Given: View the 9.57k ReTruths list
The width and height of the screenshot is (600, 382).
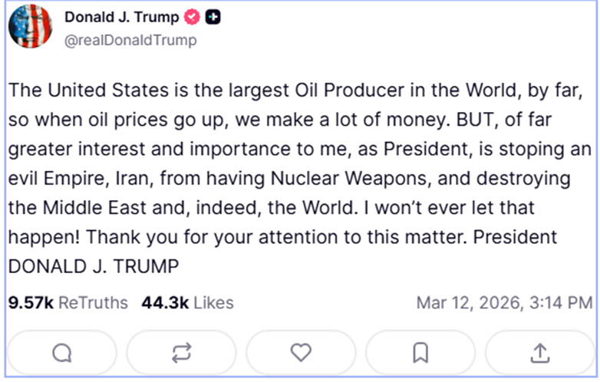Looking at the screenshot, I should pos(68,303).
